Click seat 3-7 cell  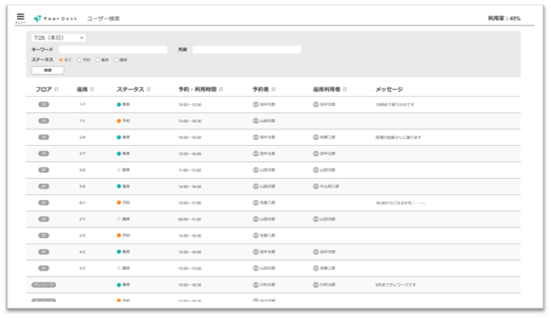pos(82,153)
